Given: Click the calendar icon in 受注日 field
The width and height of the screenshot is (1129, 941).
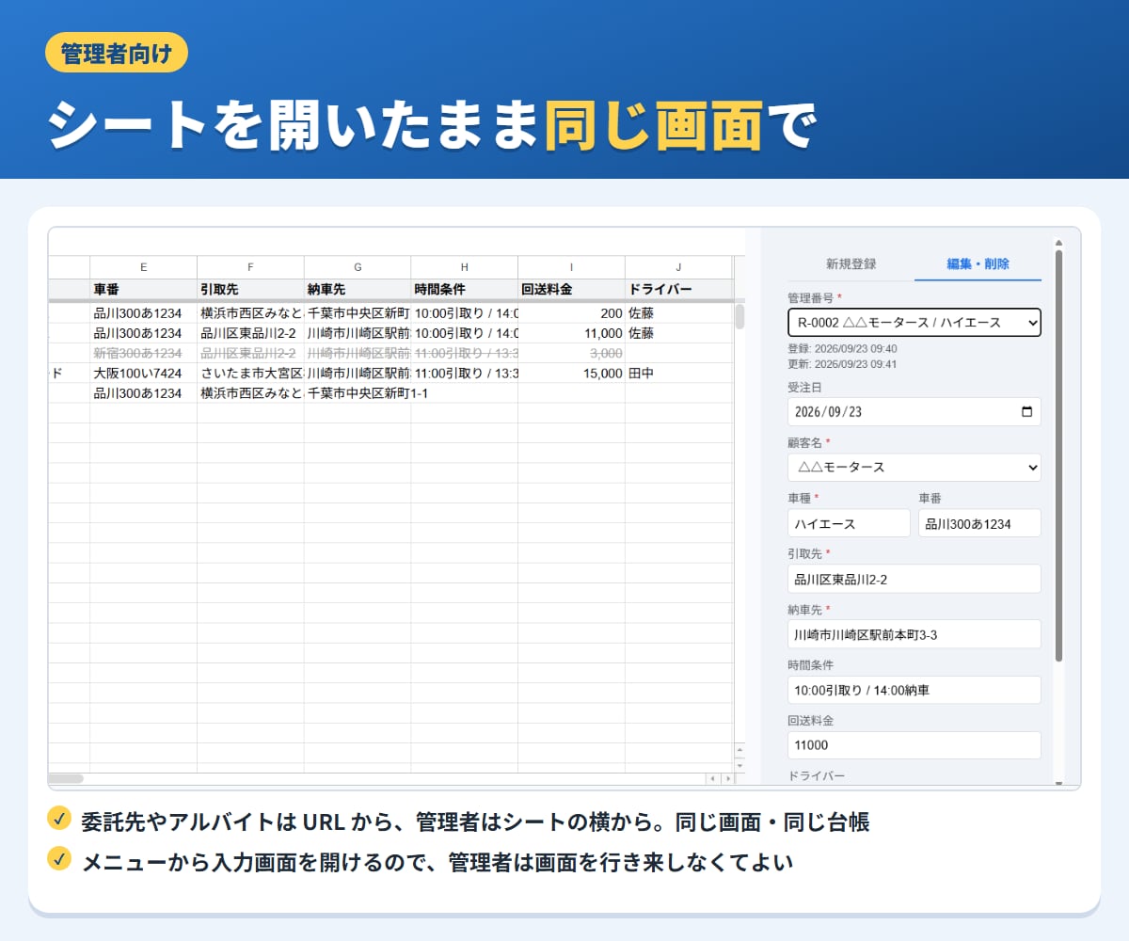Looking at the screenshot, I should click(x=1026, y=411).
